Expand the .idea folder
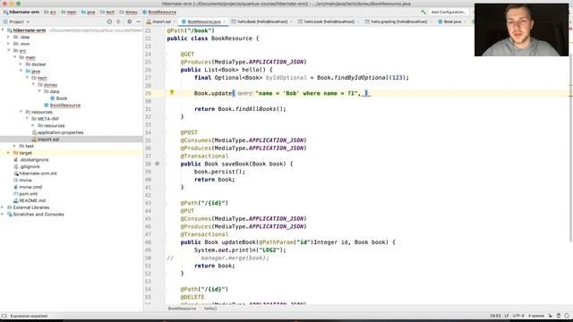The height and width of the screenshot is (322, 573). tap(9, 38)
